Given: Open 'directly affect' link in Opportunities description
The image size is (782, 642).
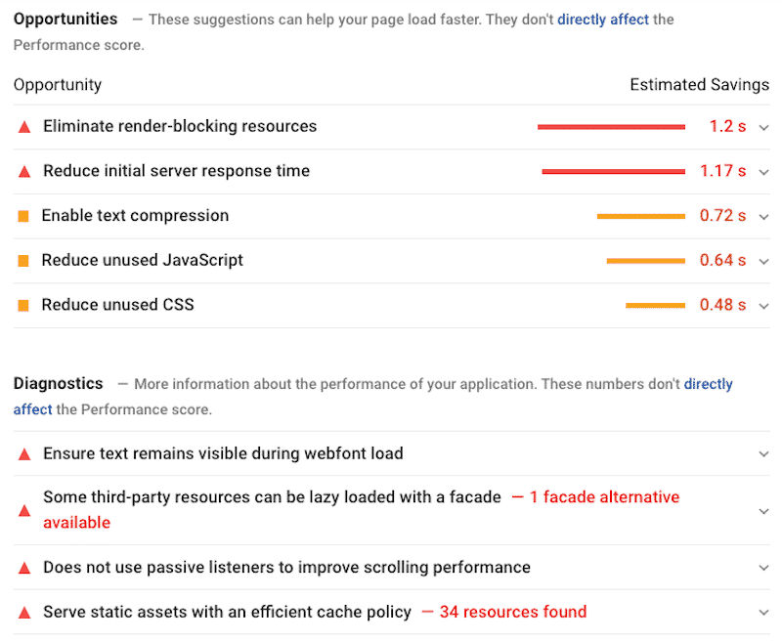Looking at the screenshot, I should click(x=603, y=20).
